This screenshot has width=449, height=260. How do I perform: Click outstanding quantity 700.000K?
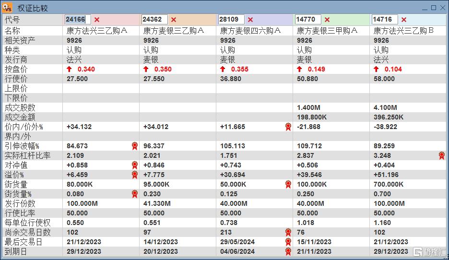[x=389, y=184]
